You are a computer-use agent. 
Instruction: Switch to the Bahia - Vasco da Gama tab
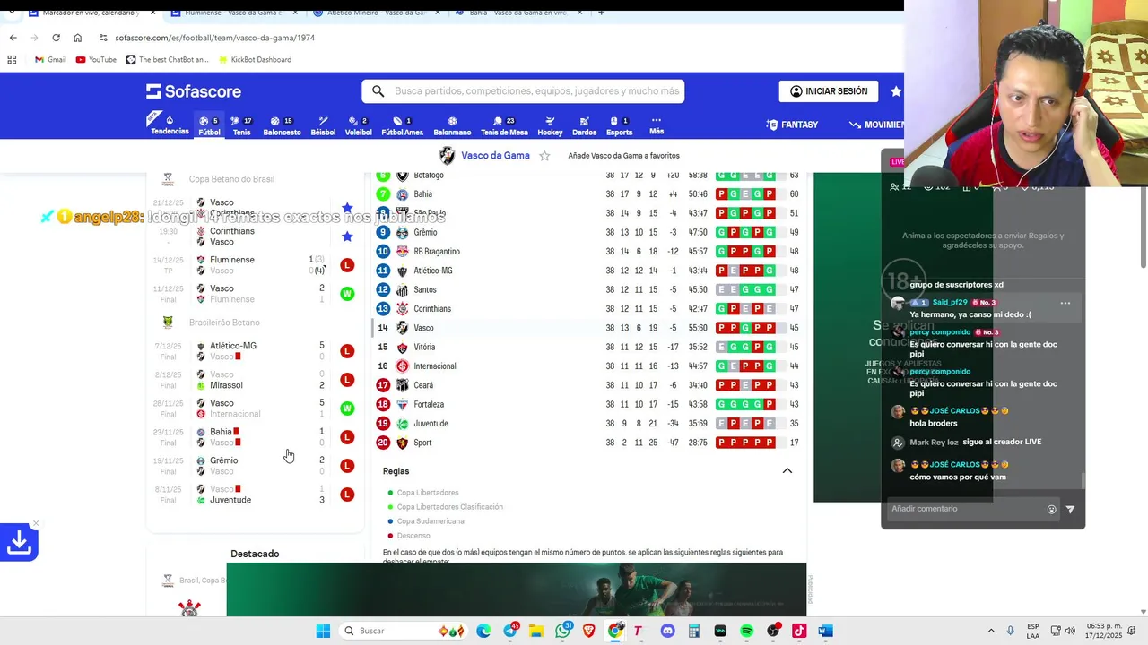click(x=518, y=13)
